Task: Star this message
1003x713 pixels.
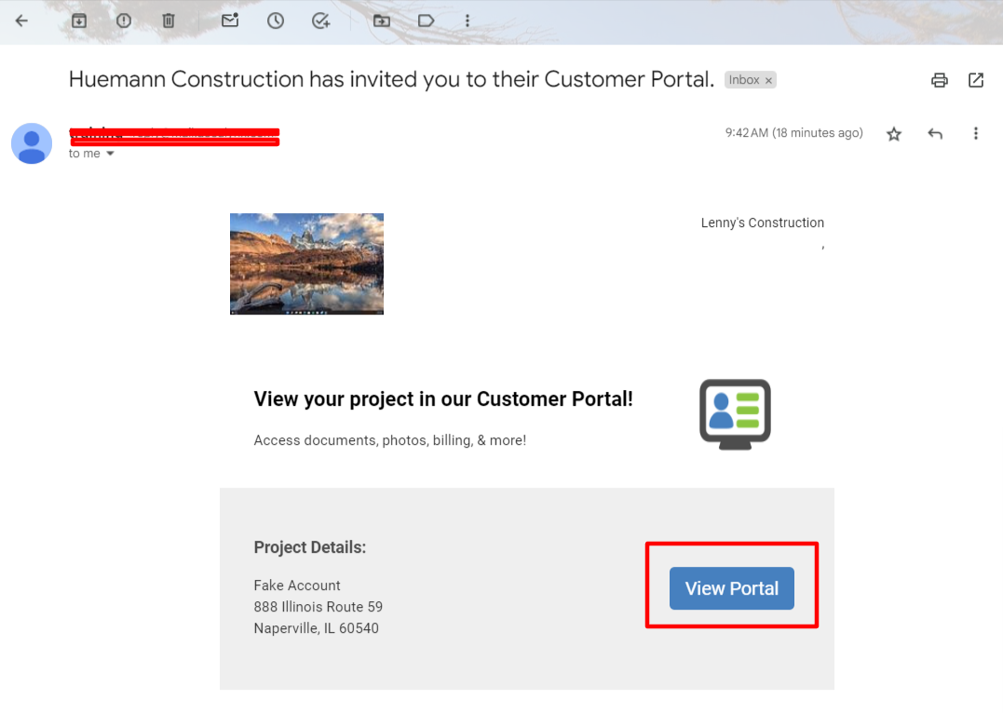Action: pyautogui.click(x=894, y=134)
